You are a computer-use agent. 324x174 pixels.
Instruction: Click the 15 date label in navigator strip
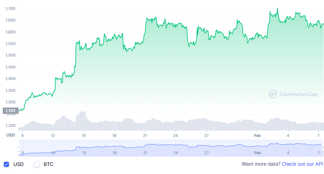(x=84, y=153)
